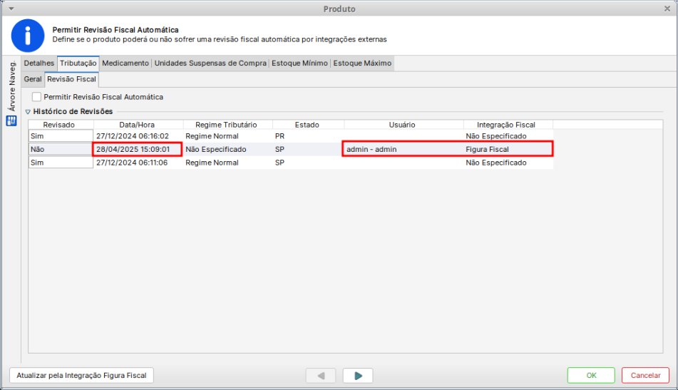Confirm with the OK button
This screenshot has height=390, width=678.
590,375
